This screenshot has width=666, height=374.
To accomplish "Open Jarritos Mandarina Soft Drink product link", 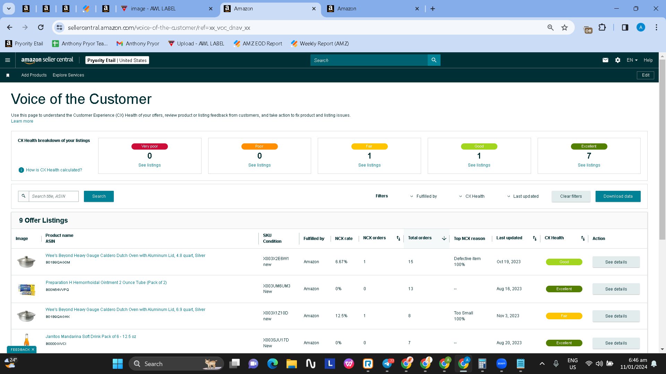I will (x=91, y=337).
